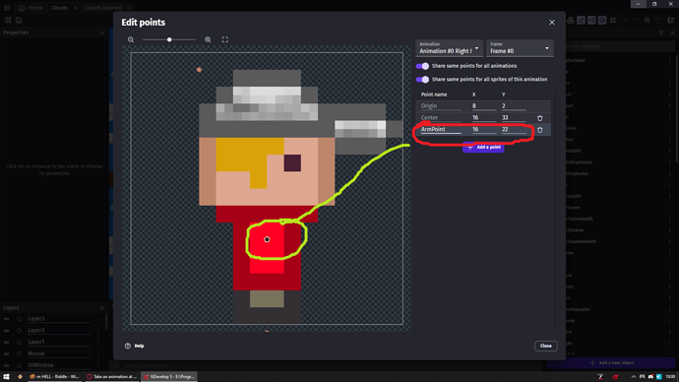Open the Animation #0 Right dropdown
This screenshot has width=679, height=382.
(449, 48)
